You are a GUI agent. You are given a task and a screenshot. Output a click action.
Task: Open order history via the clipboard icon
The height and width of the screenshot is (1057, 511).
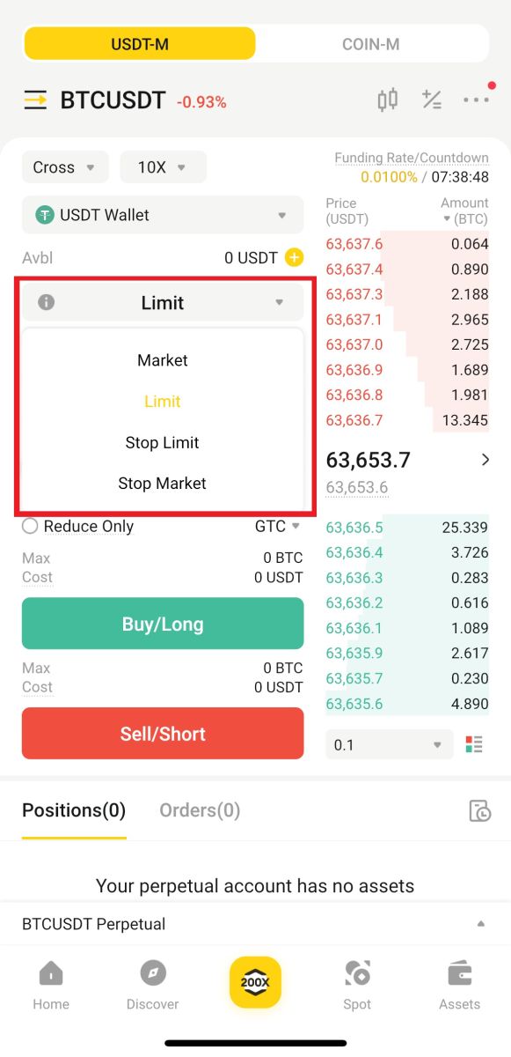coord(479,810)
